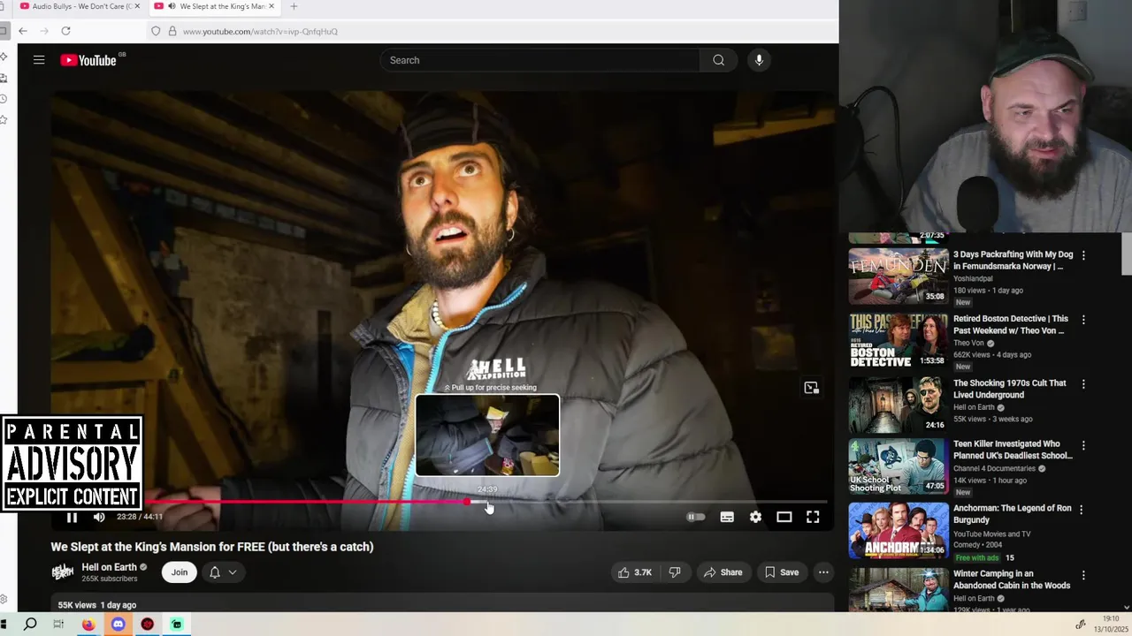The height and width of the screenshot is (636, 1132).
Task: Click 55K views 1 day ago description
Action: pos(97,605)
